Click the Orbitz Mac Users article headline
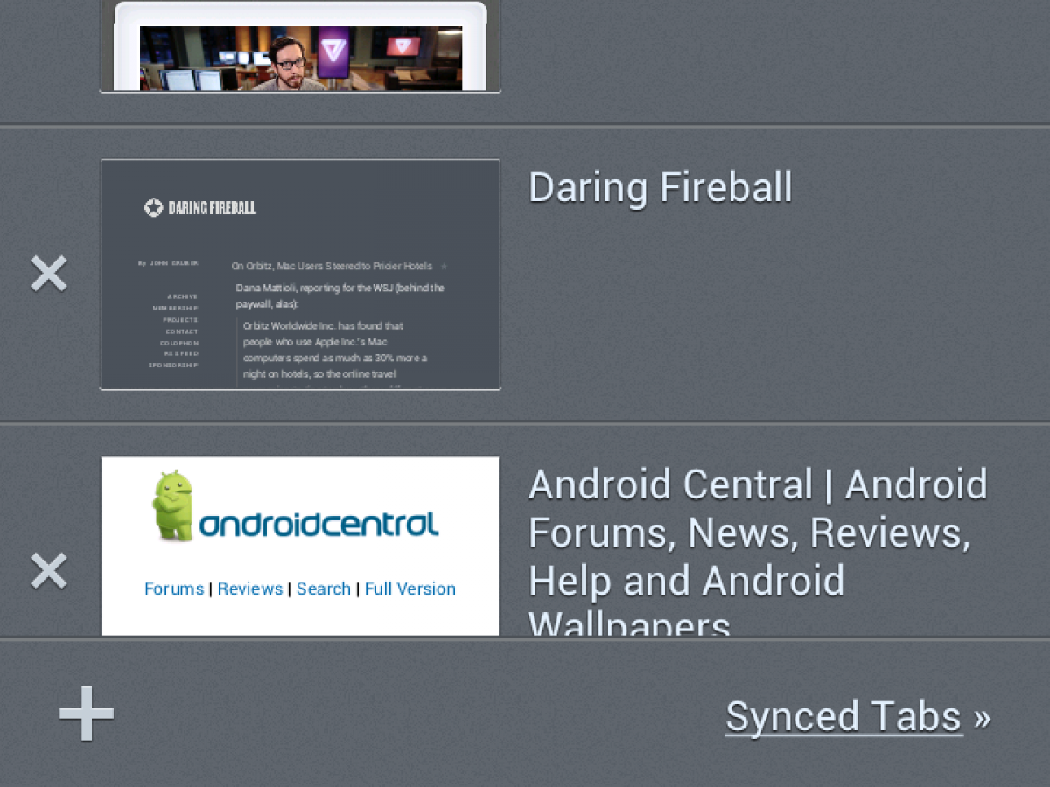Viewport: 1050px width, 787px height. [332, 266]
